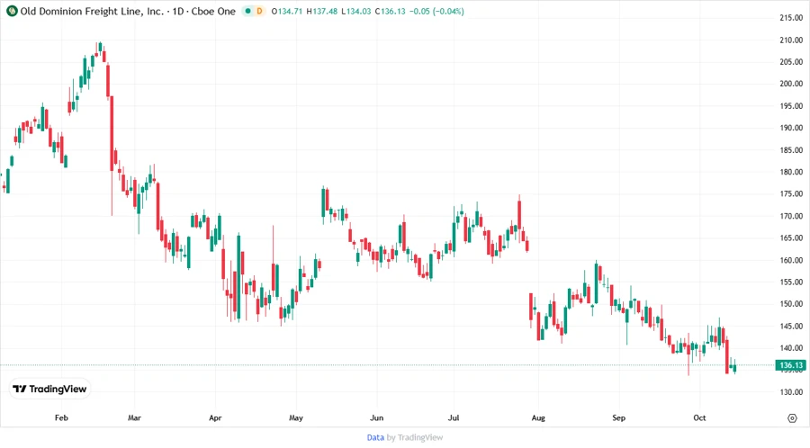
Task: Click the 215.00 price axis label
Action: 791,18
